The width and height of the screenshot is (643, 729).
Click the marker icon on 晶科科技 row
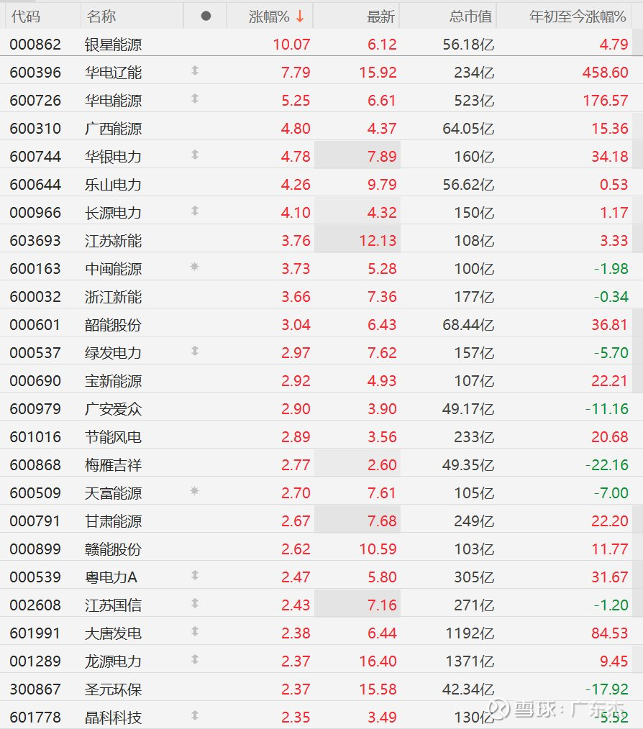click(x=195, y=715)
